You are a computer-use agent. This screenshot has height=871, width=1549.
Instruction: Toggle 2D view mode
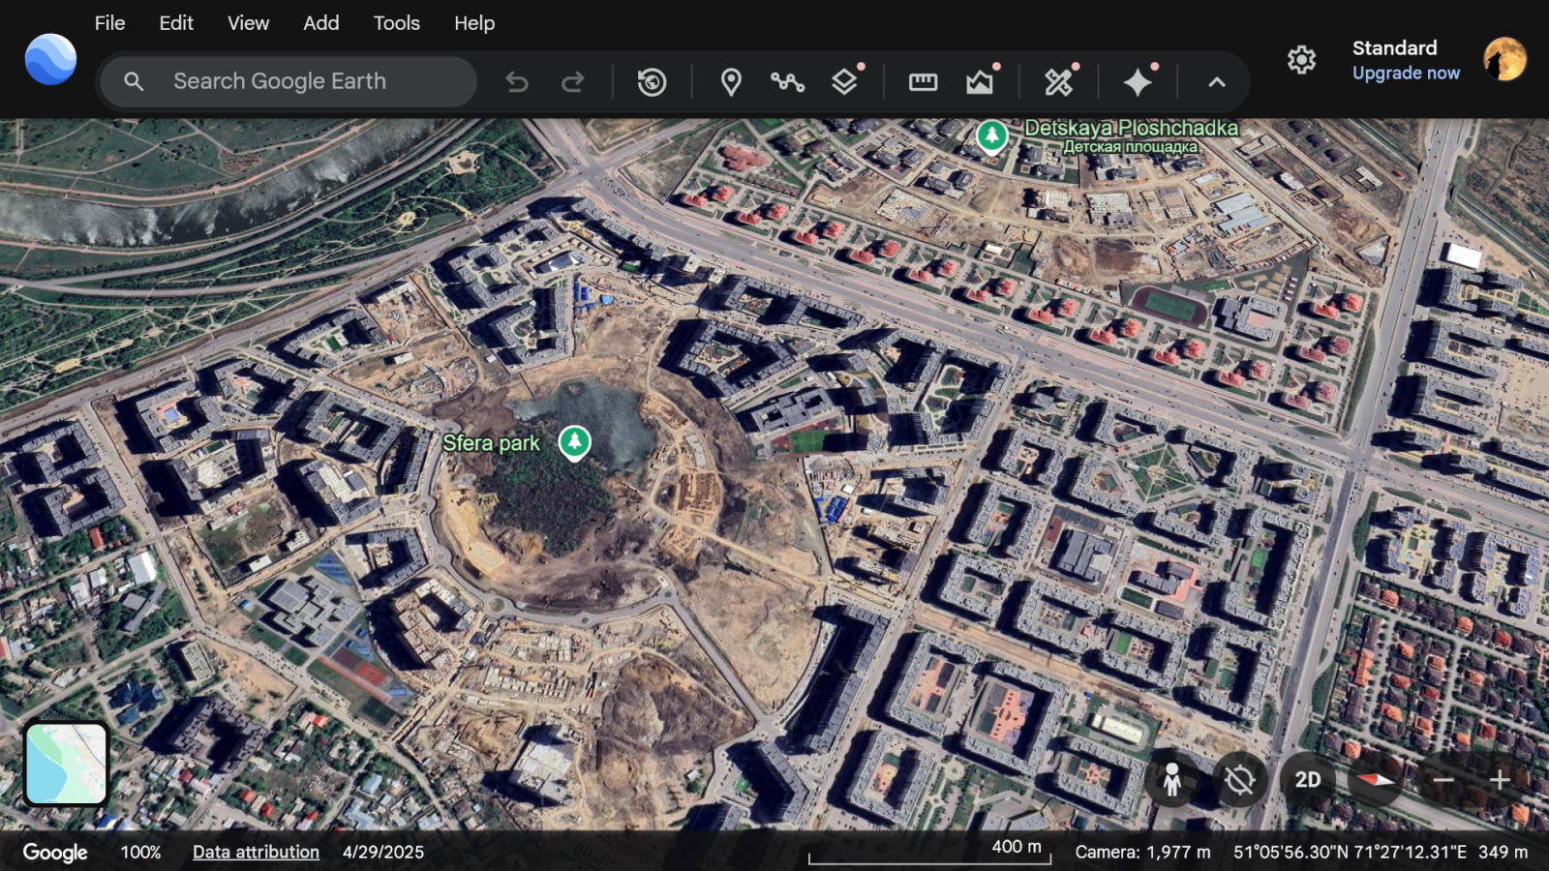pos(1308,780)
